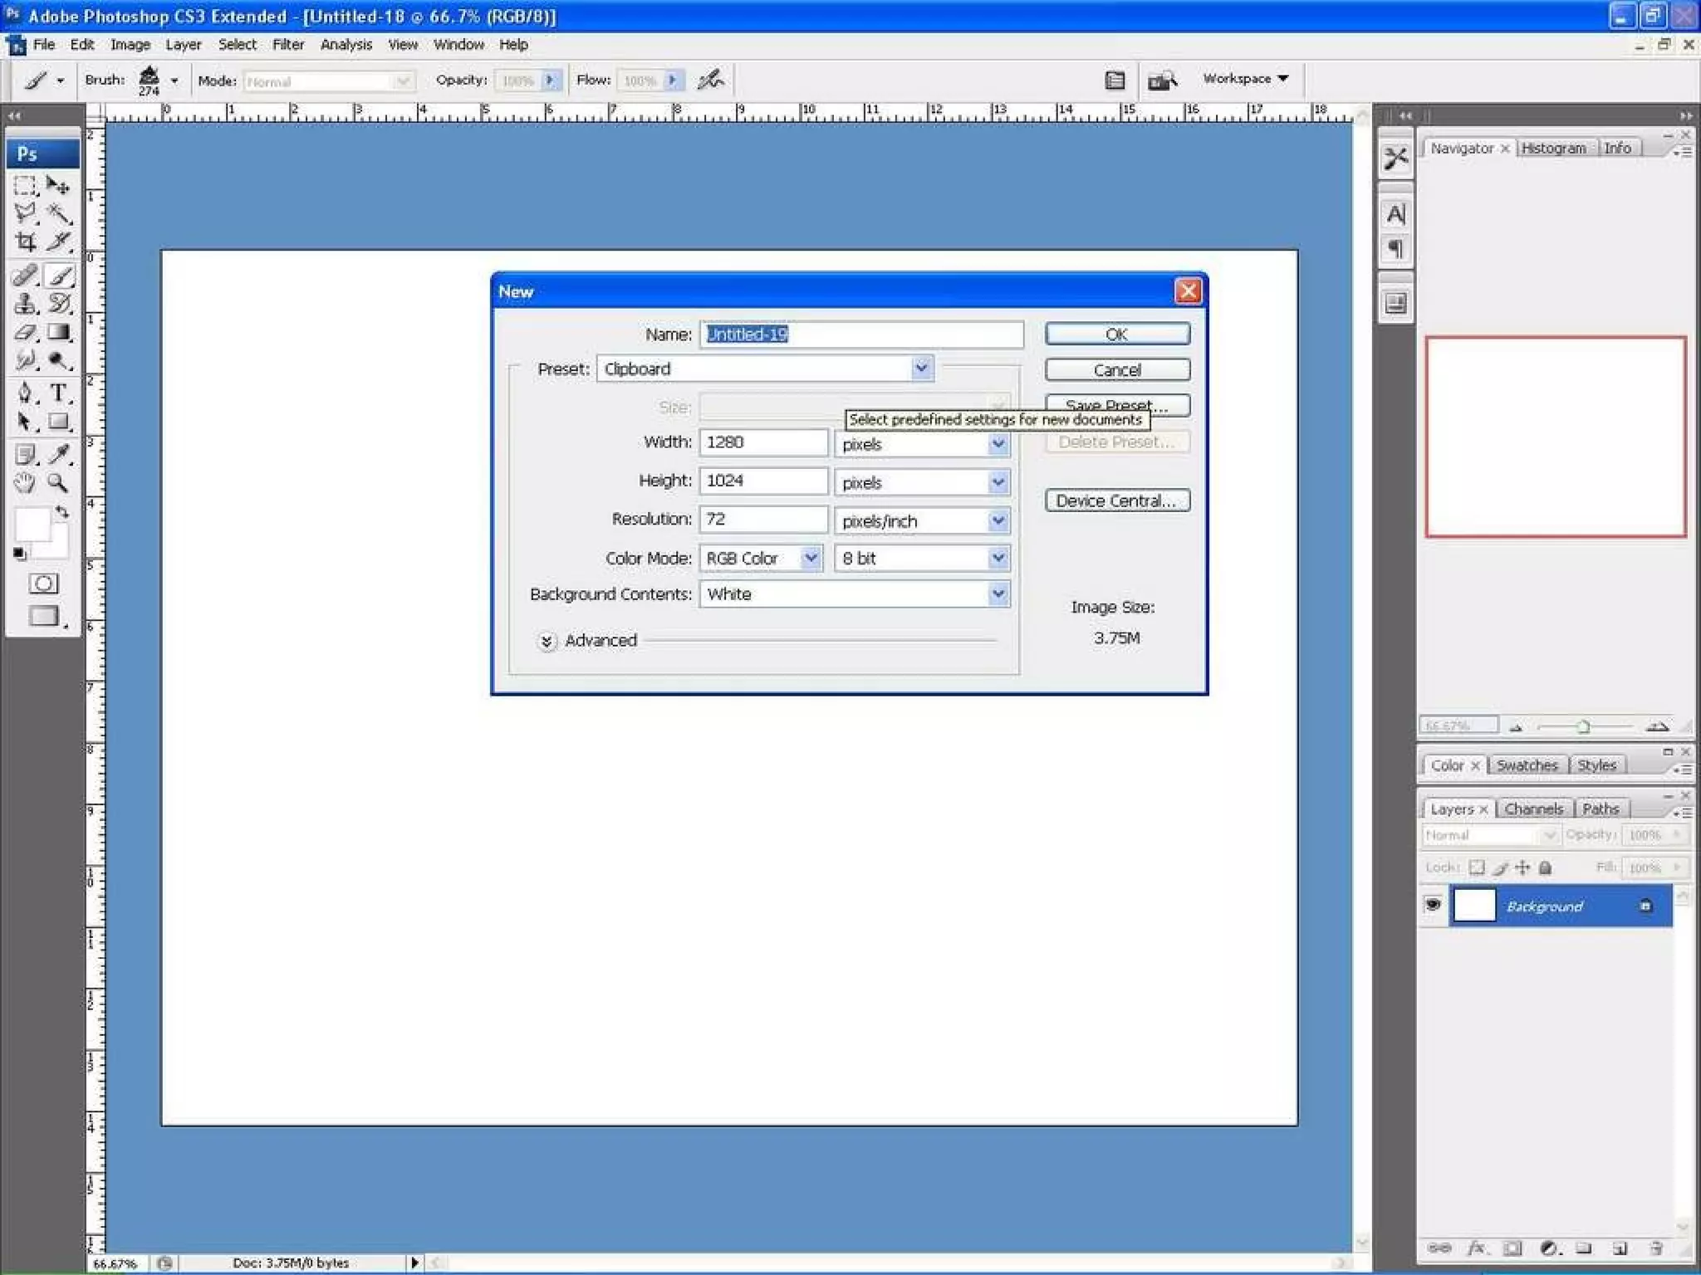
Task: Open the Filter menu
Action: click(287, 45)
